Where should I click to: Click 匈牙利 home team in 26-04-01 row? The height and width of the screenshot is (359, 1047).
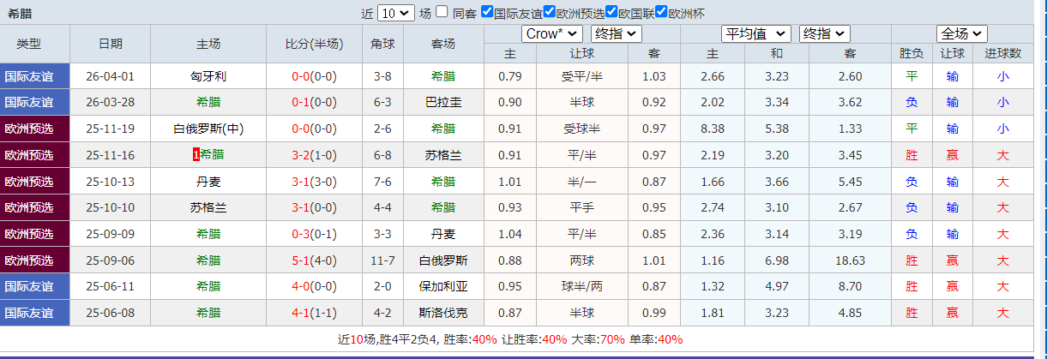point(208,76)
